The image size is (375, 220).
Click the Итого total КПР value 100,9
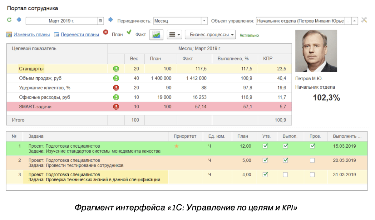coord(280,120)
